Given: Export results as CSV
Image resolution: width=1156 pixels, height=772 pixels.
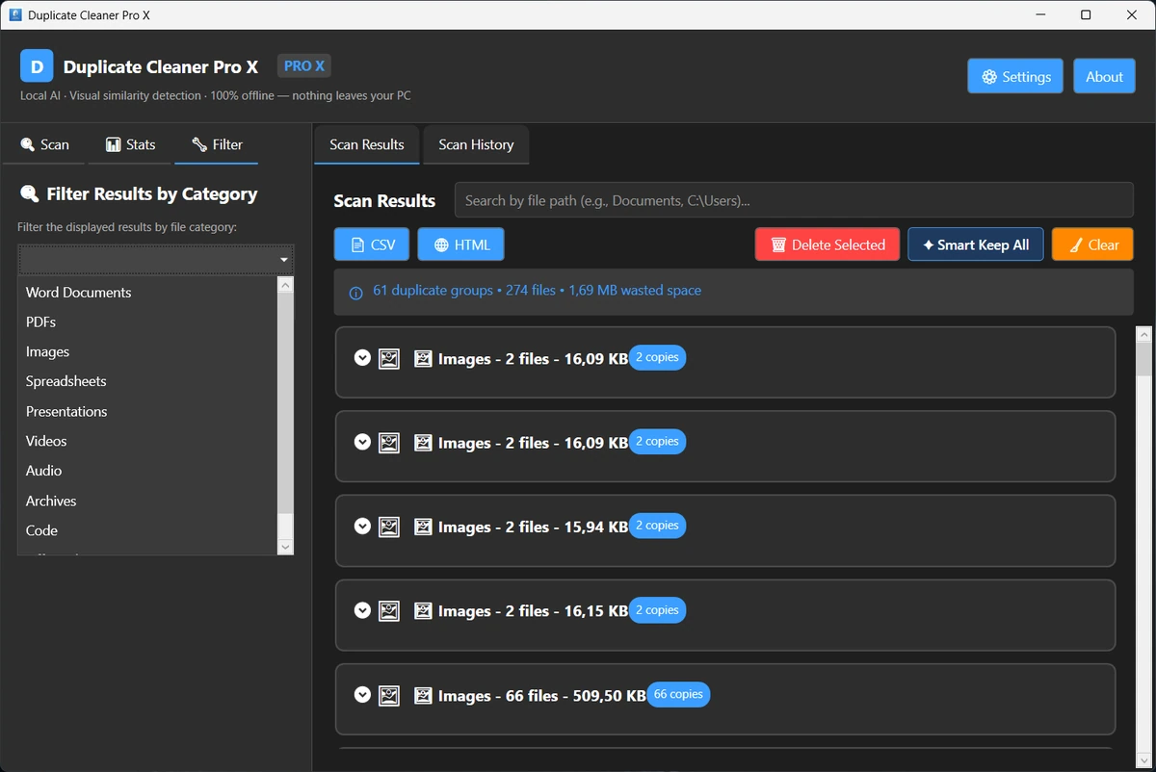Looking at the screenshot, I should click(x=372, y=244).
